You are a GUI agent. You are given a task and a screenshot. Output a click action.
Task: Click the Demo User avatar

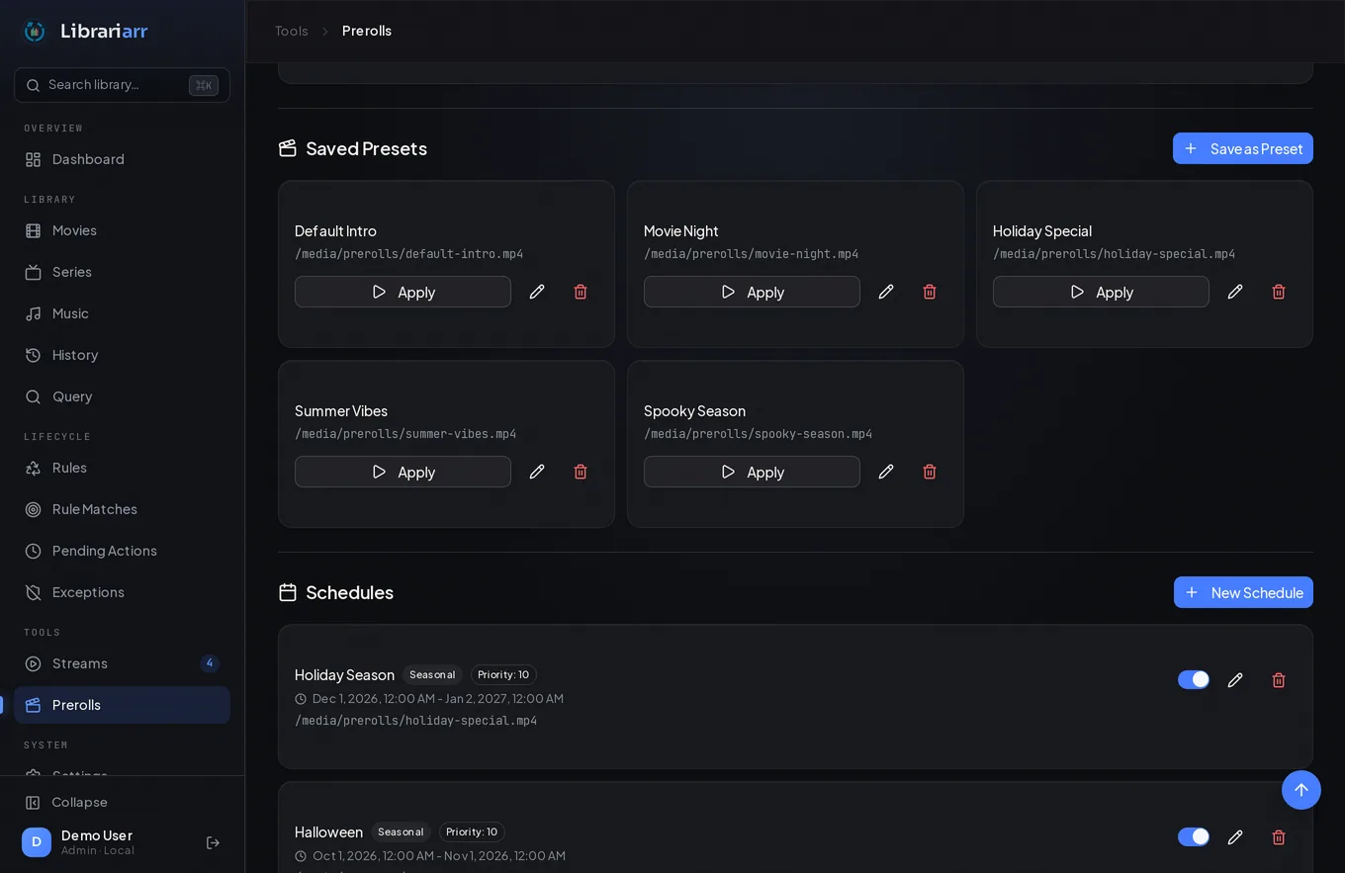point(37,842)
